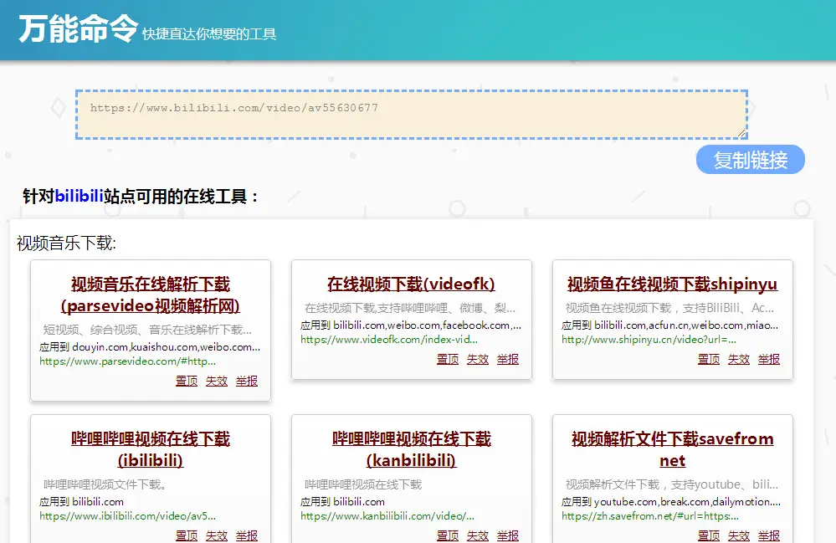Click the shipinyu description mentioning BiliBili
Screen dimensions: 836x543
(669, 308)
